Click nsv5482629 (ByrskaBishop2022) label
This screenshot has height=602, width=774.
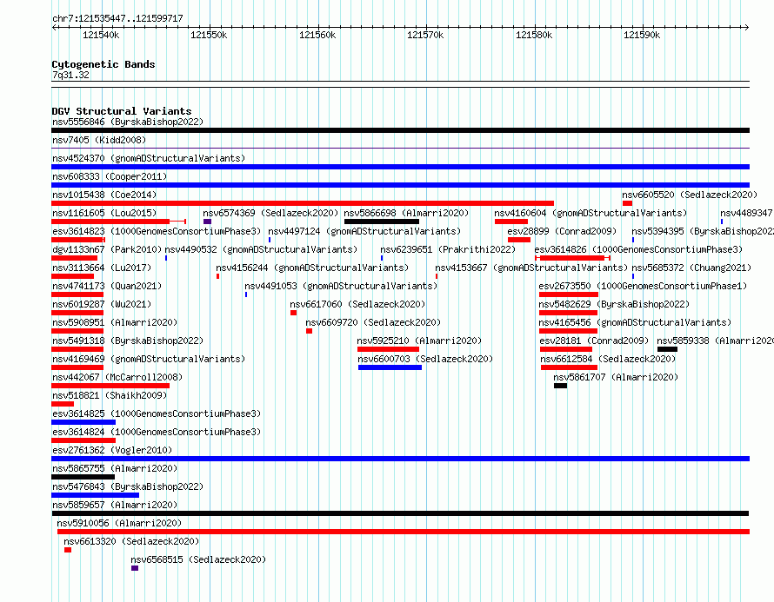point(614,304)
